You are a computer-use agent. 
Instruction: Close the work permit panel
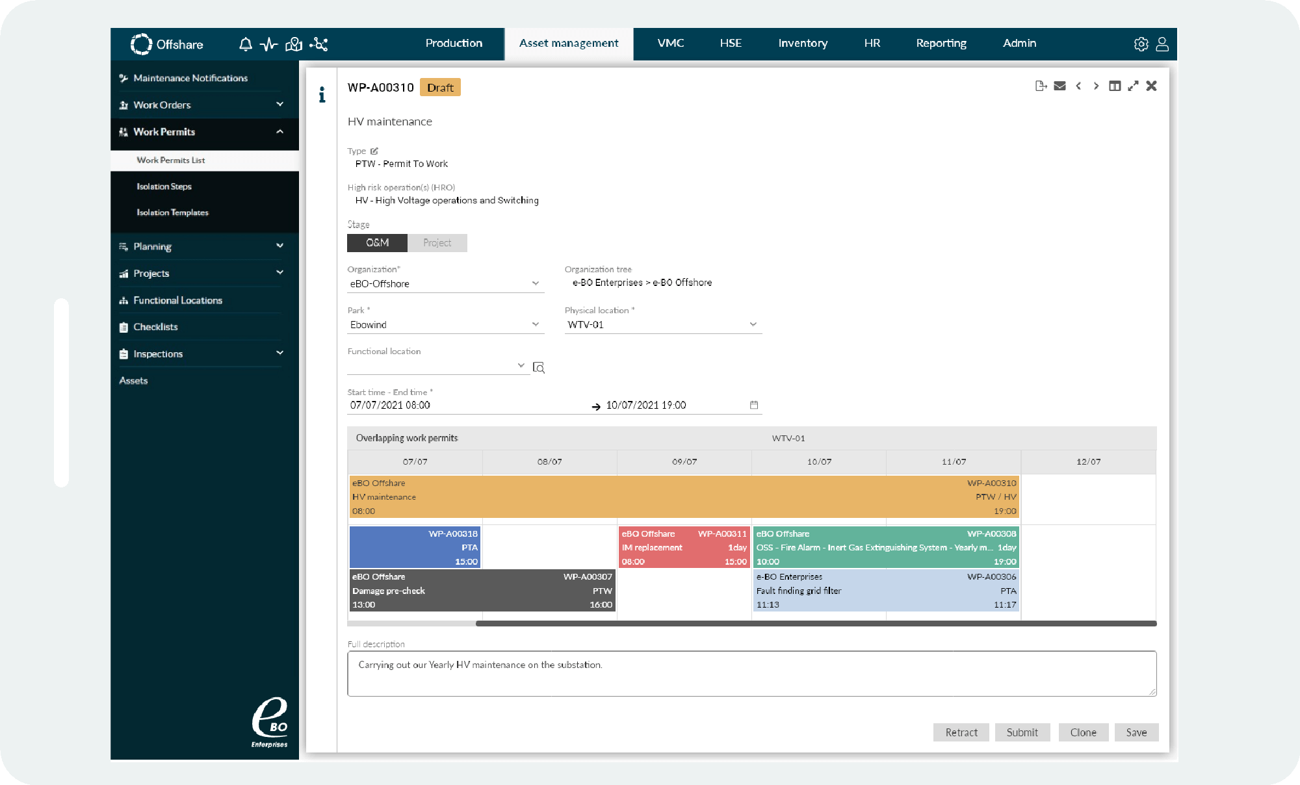[x=1152, y=86]
